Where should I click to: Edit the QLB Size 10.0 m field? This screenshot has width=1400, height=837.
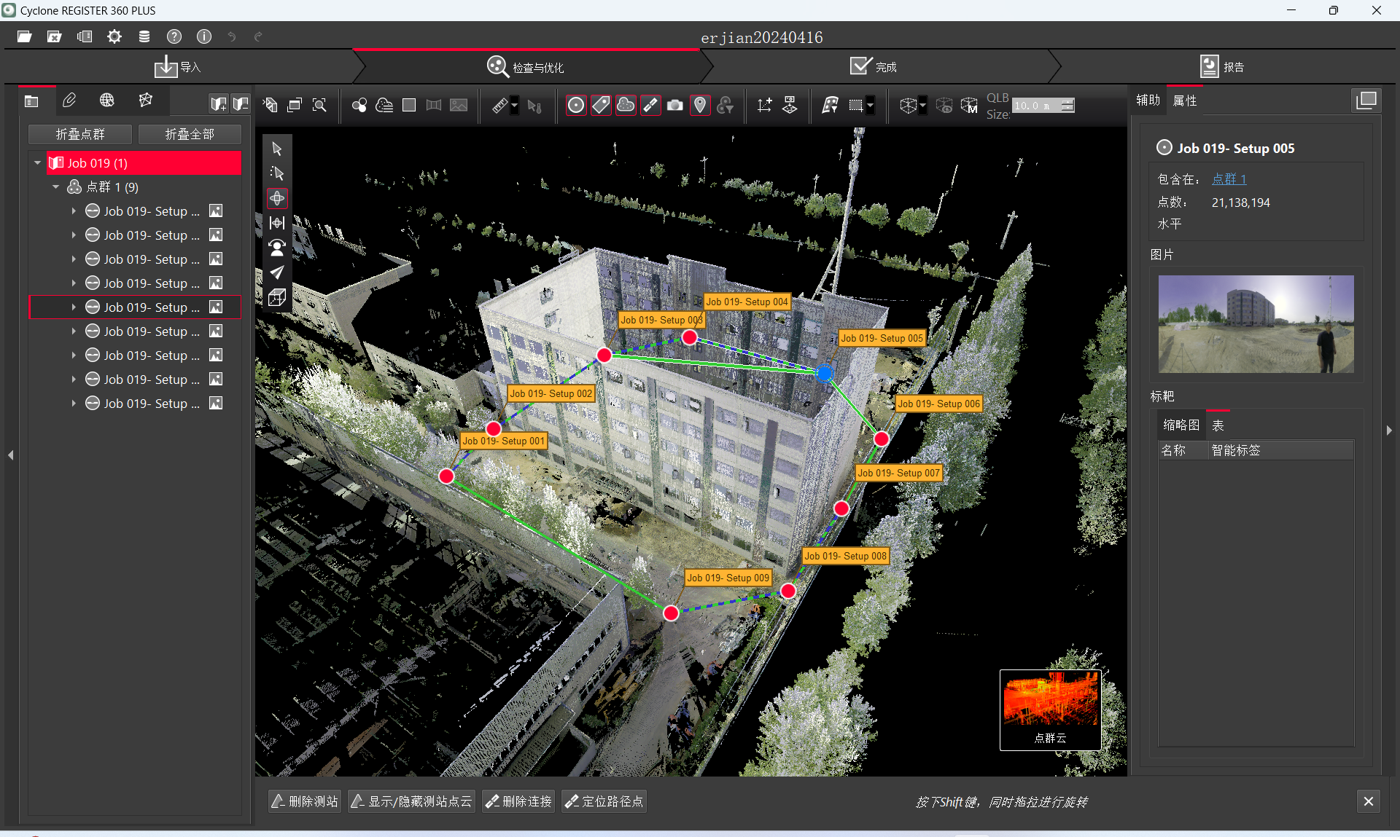[1037, 106]
